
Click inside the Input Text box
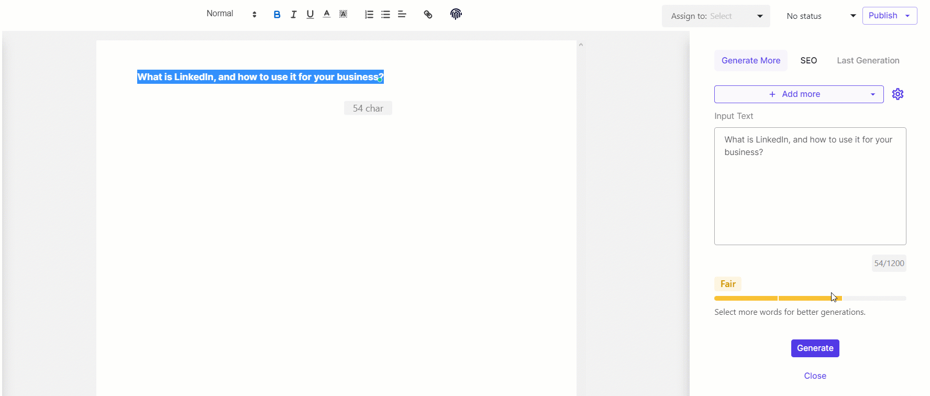point(810,186)
